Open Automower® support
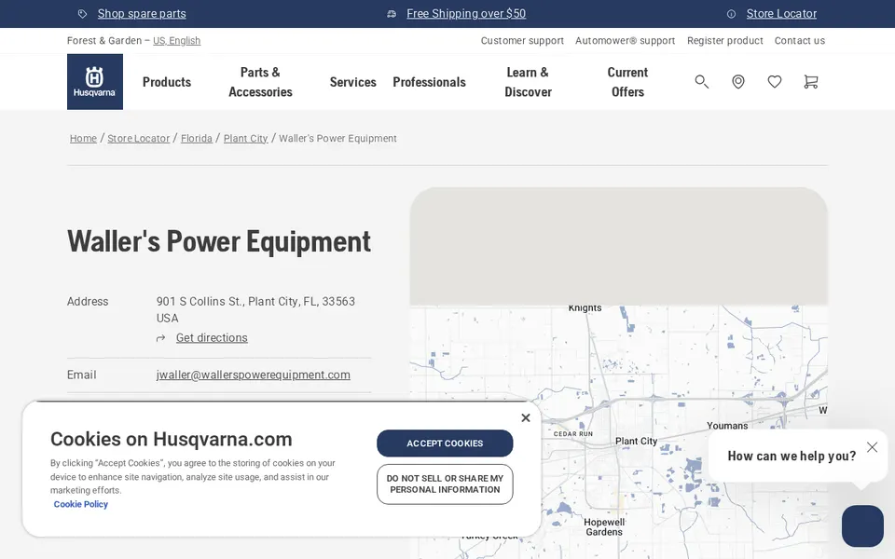Screen dimensions: 895x559 point(625,40)
